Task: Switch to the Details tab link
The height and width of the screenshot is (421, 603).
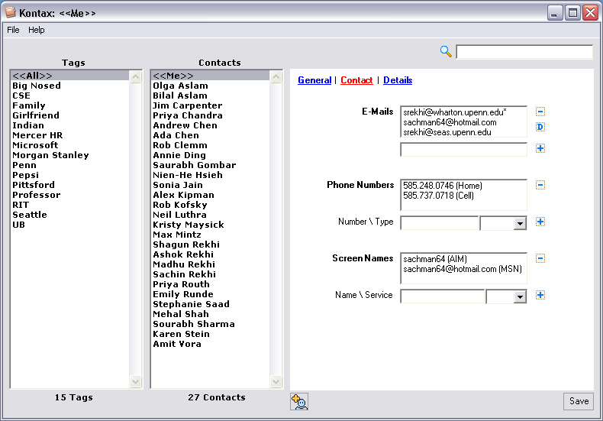Action: pos(398,80)
